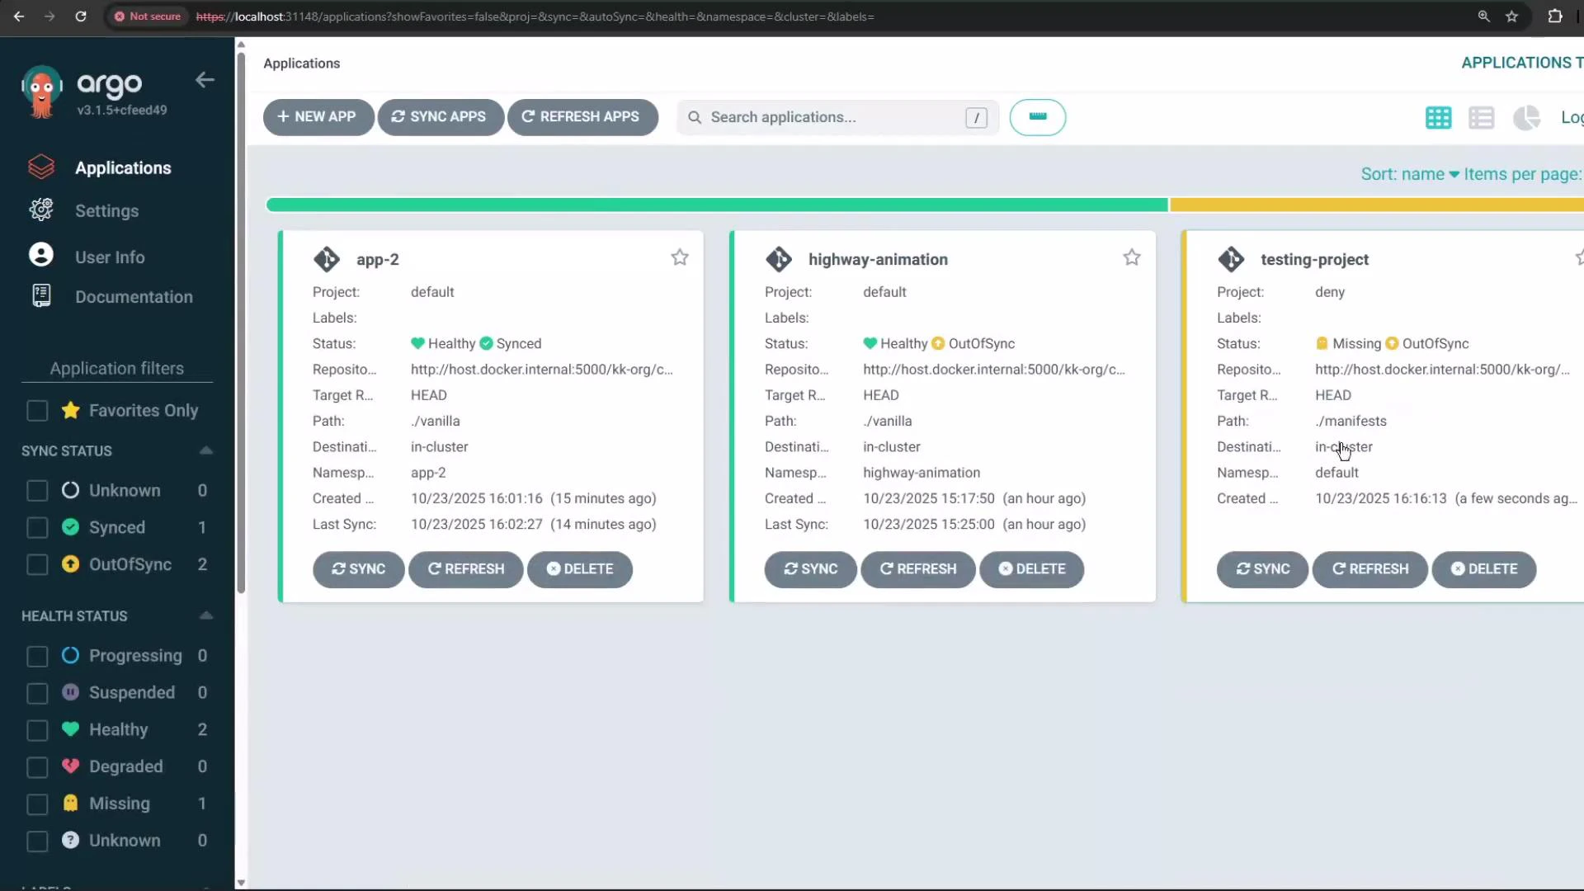Open Settings from the sidebar

106,211
